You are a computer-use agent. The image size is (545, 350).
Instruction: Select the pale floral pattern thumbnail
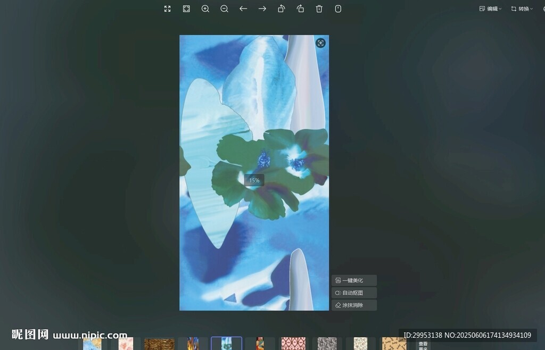pyautogui.click(x=360, y=344)
